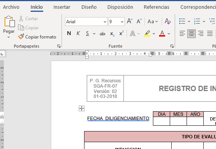Click the DIA header cell

(x=162, y=114)
